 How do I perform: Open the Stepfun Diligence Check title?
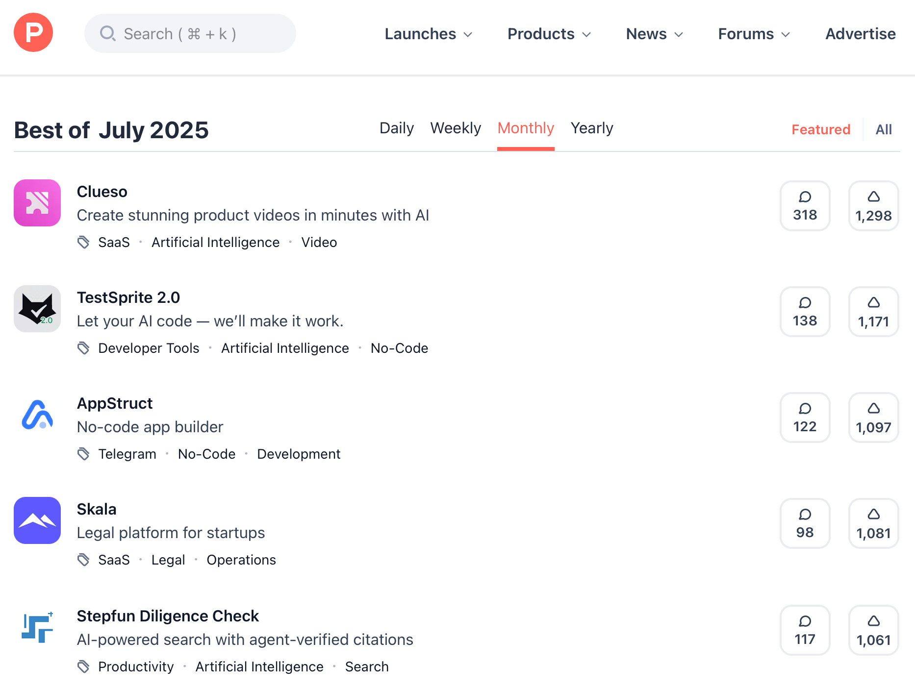tap(168, 616)
